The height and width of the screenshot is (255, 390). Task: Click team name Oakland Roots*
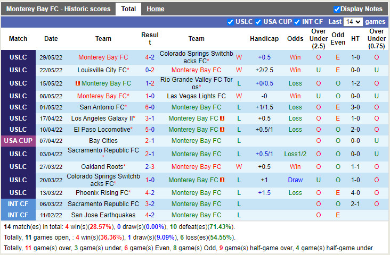pyautogui.click(x=103, y=167)
